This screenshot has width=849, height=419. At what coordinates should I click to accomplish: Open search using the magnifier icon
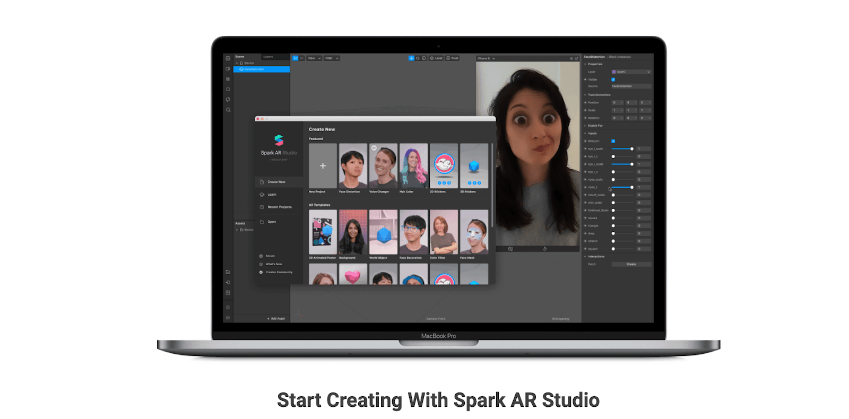pyautogui.click(x=228, y=110)
